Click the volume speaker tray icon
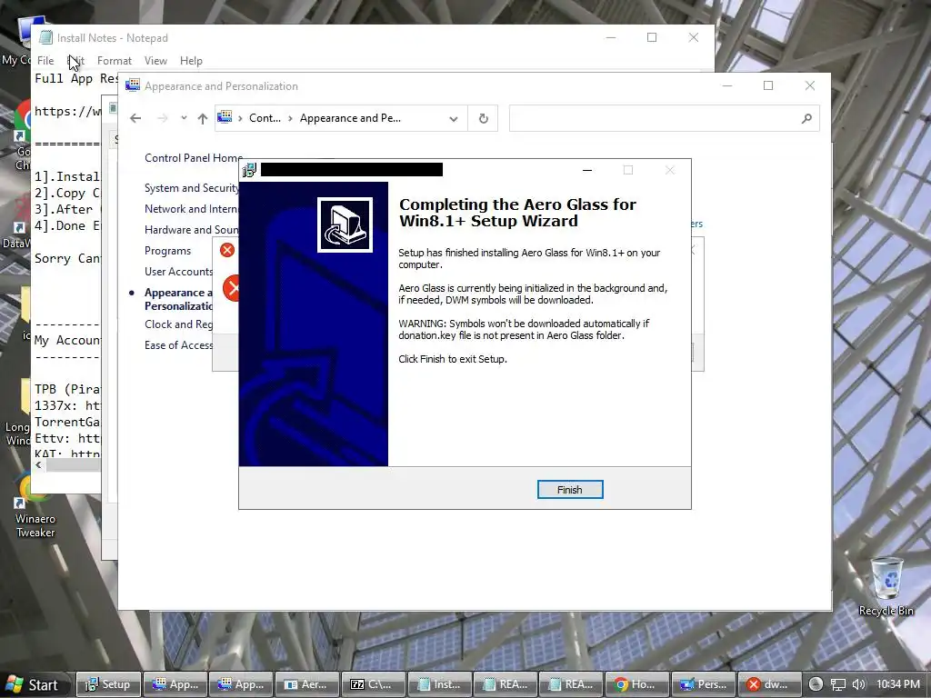 click(858, 684)
